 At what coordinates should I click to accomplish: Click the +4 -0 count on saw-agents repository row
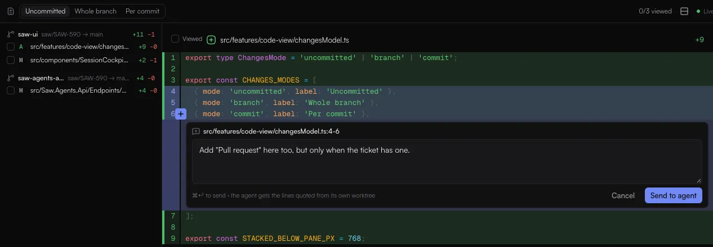pos(146,78)
